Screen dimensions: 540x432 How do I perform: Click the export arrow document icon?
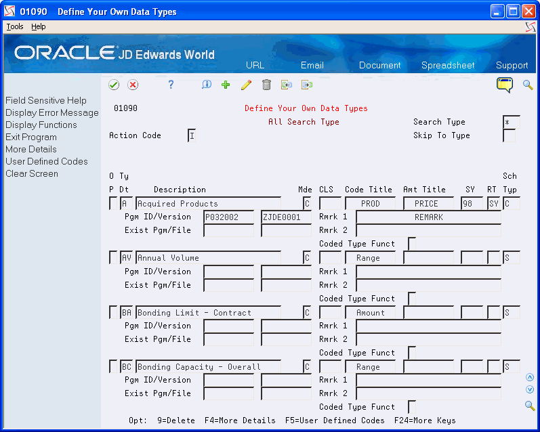click(x=307, y=85)
